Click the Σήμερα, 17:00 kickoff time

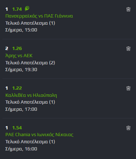click(x=21, y=109)
